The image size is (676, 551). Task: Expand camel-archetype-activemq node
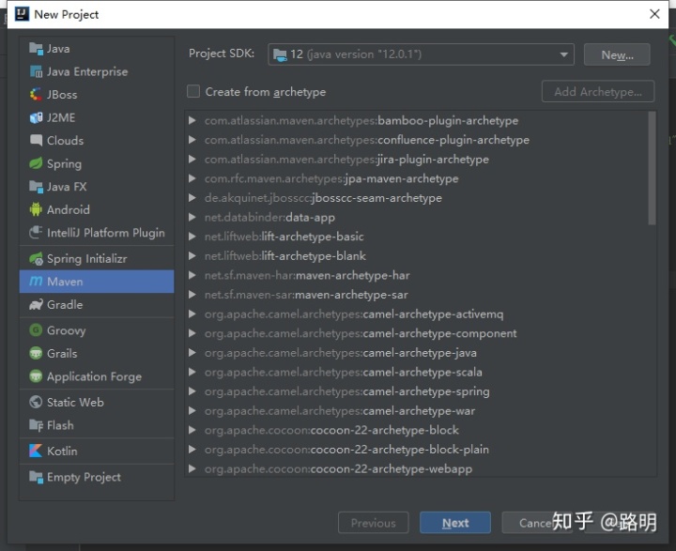[192, 314]
